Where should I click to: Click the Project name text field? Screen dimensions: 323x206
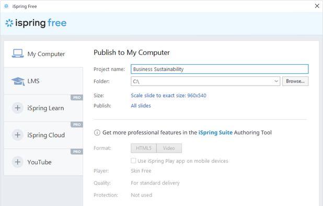[220, 69]
